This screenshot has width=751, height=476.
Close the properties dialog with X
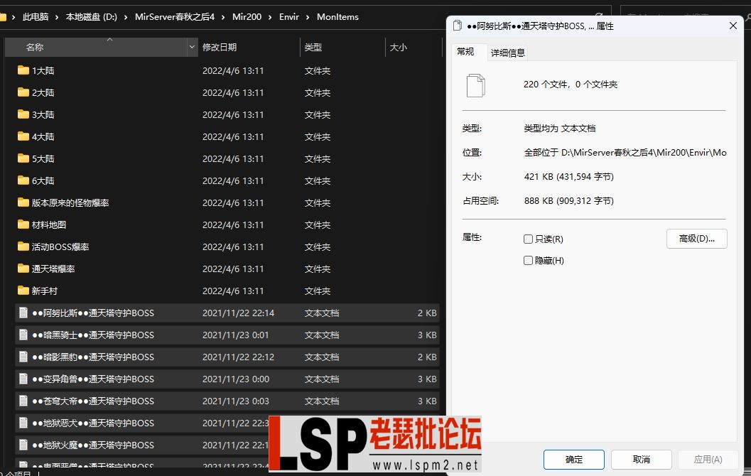pyautogui.click(x=733, y=26)
